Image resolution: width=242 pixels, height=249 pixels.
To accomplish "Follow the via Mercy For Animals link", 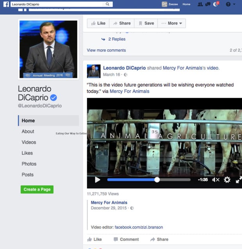I will click(x=130, y=91).
